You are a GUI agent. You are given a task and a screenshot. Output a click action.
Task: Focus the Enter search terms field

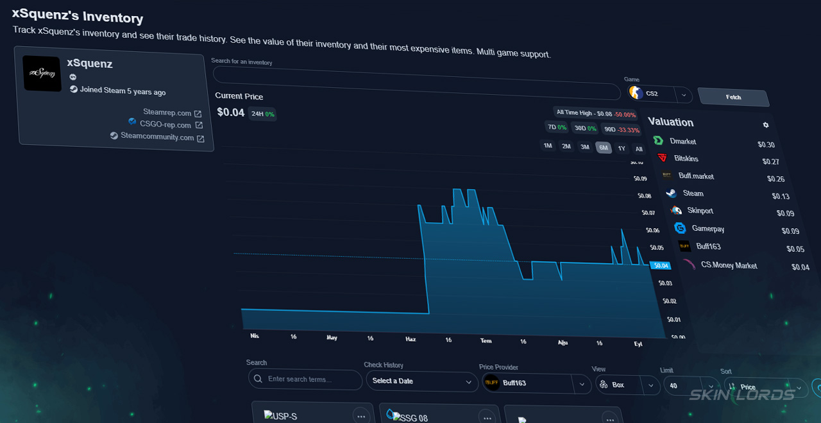[305, 379]
